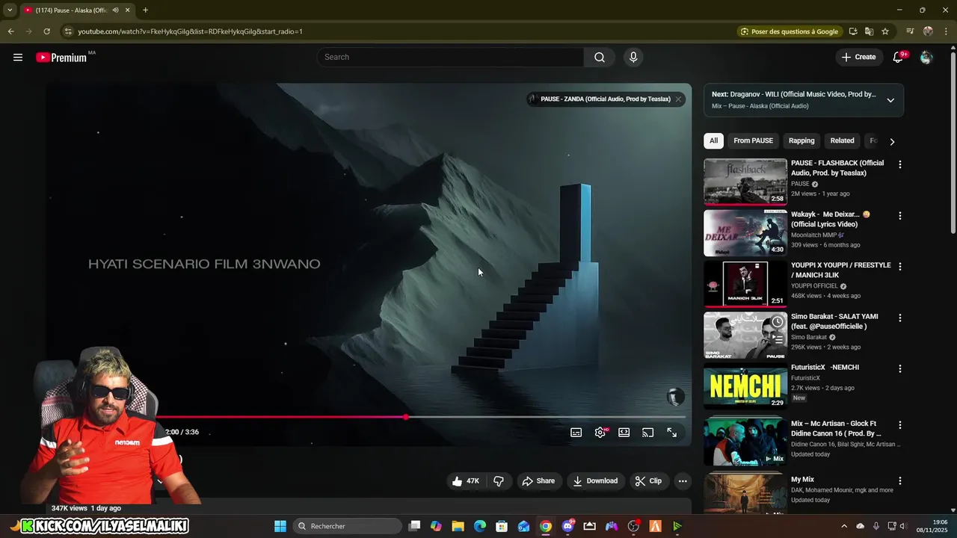
Task: Select the Related filter chip
Action: tap(842, 140)
